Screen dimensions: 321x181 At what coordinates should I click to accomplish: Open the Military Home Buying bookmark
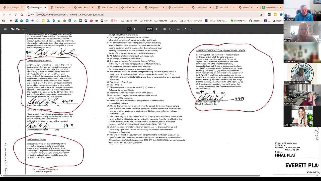[215, 21]
